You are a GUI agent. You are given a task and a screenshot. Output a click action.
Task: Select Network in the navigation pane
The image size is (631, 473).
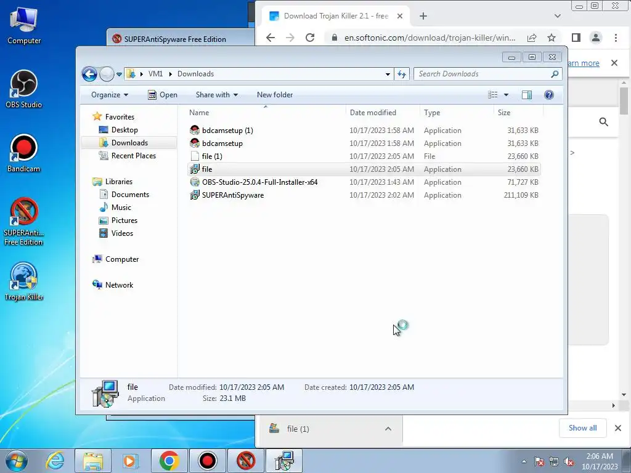pyautogui.click(x=119, y=285)
